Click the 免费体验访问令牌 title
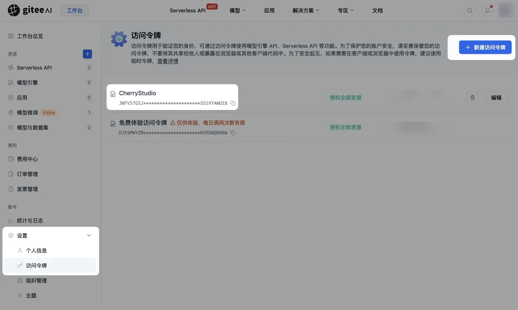 (143, 123)
